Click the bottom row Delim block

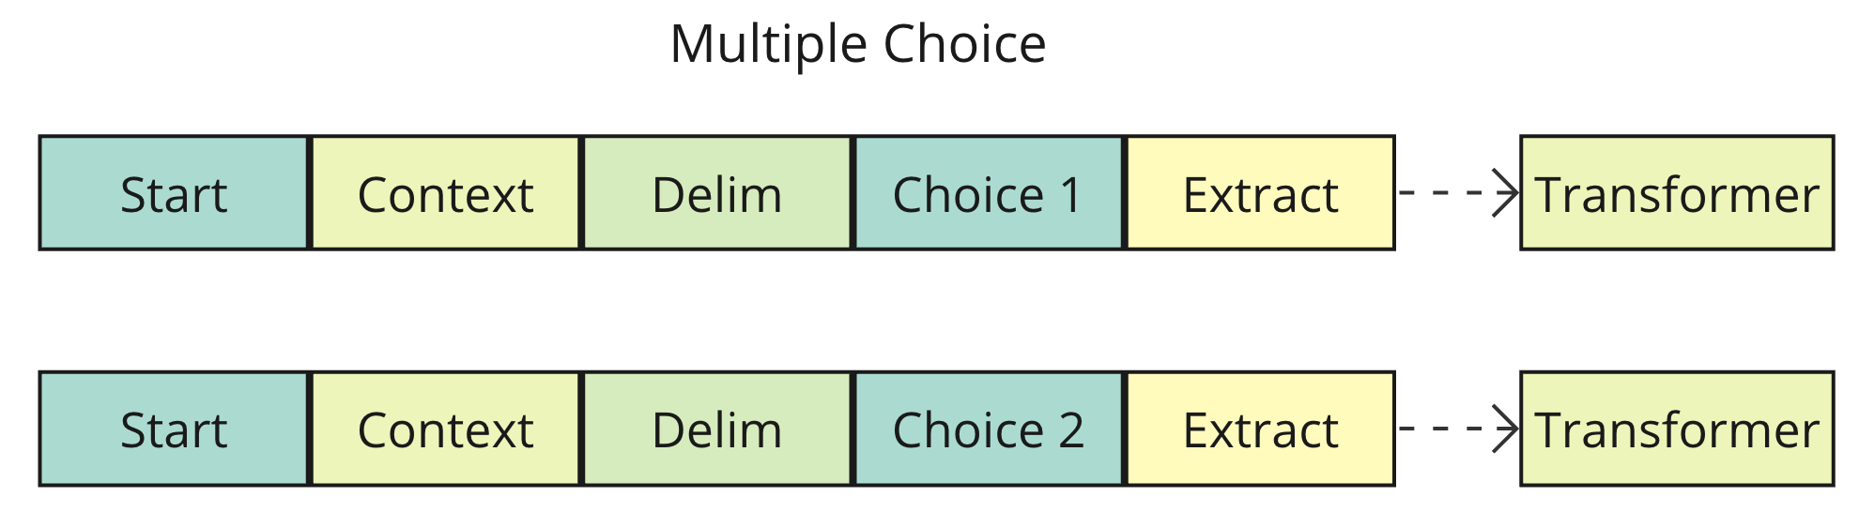[x=716, y=429]
